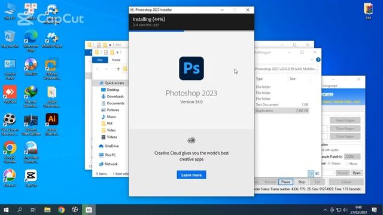Click the Ps logo in the installer

[x=191, y=68]
